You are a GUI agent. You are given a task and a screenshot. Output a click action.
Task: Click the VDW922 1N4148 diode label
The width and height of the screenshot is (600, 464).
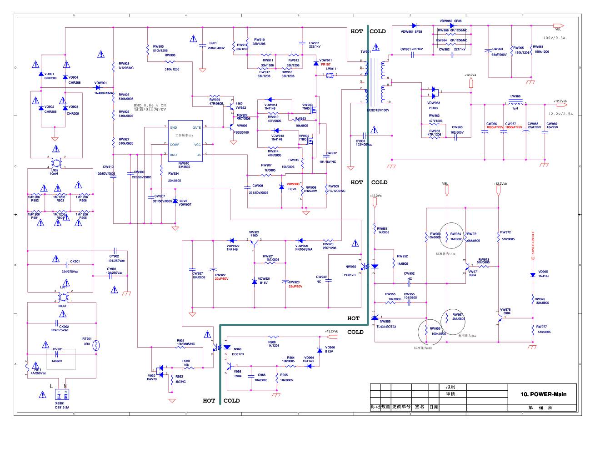tap(233, 247)
